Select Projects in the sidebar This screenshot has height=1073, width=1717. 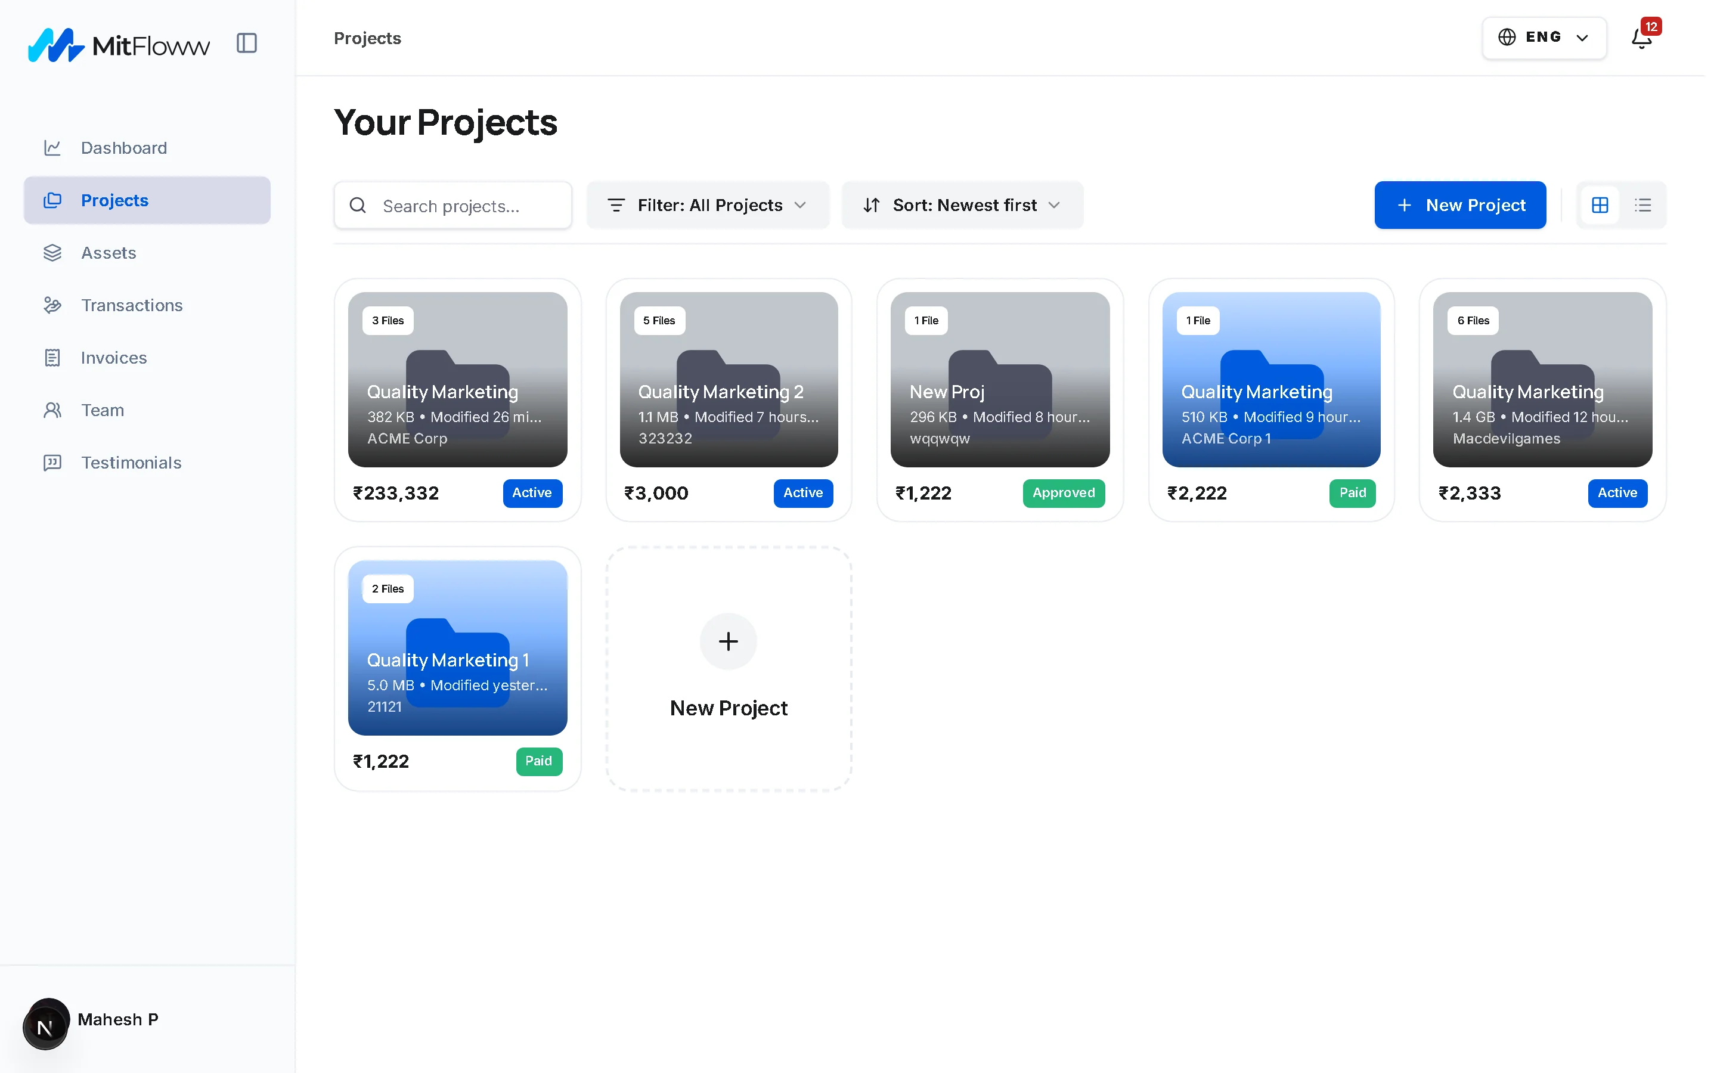[x=147, y=200]
